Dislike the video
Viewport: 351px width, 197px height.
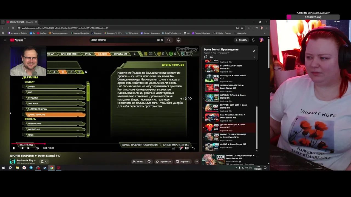pos(149,162)
